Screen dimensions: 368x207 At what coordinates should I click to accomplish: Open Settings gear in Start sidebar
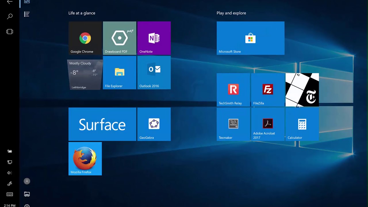click(27, 206)
